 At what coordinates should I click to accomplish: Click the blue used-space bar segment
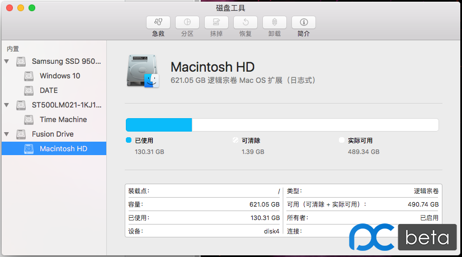click(x=159, y=125)
